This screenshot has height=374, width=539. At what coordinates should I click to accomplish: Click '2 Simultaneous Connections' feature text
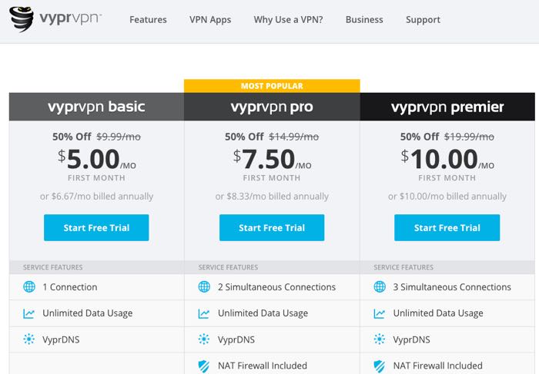point(276,287)
